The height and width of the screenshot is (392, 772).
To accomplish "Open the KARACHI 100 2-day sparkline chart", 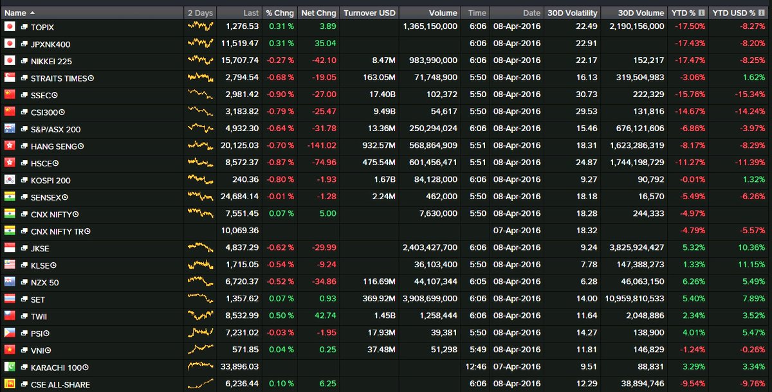I will tap(200, 367).
